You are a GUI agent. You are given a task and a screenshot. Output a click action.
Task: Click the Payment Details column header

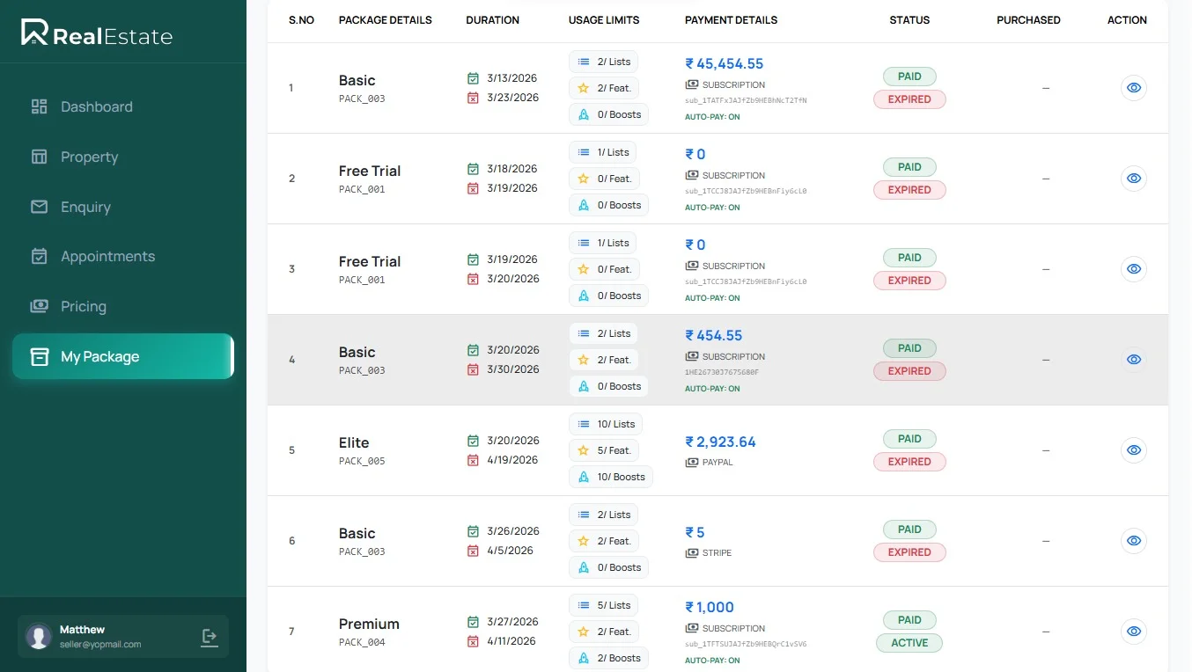click(731, 19)
